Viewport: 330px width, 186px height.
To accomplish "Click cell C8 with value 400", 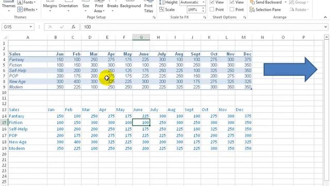I will pos(73,82).
